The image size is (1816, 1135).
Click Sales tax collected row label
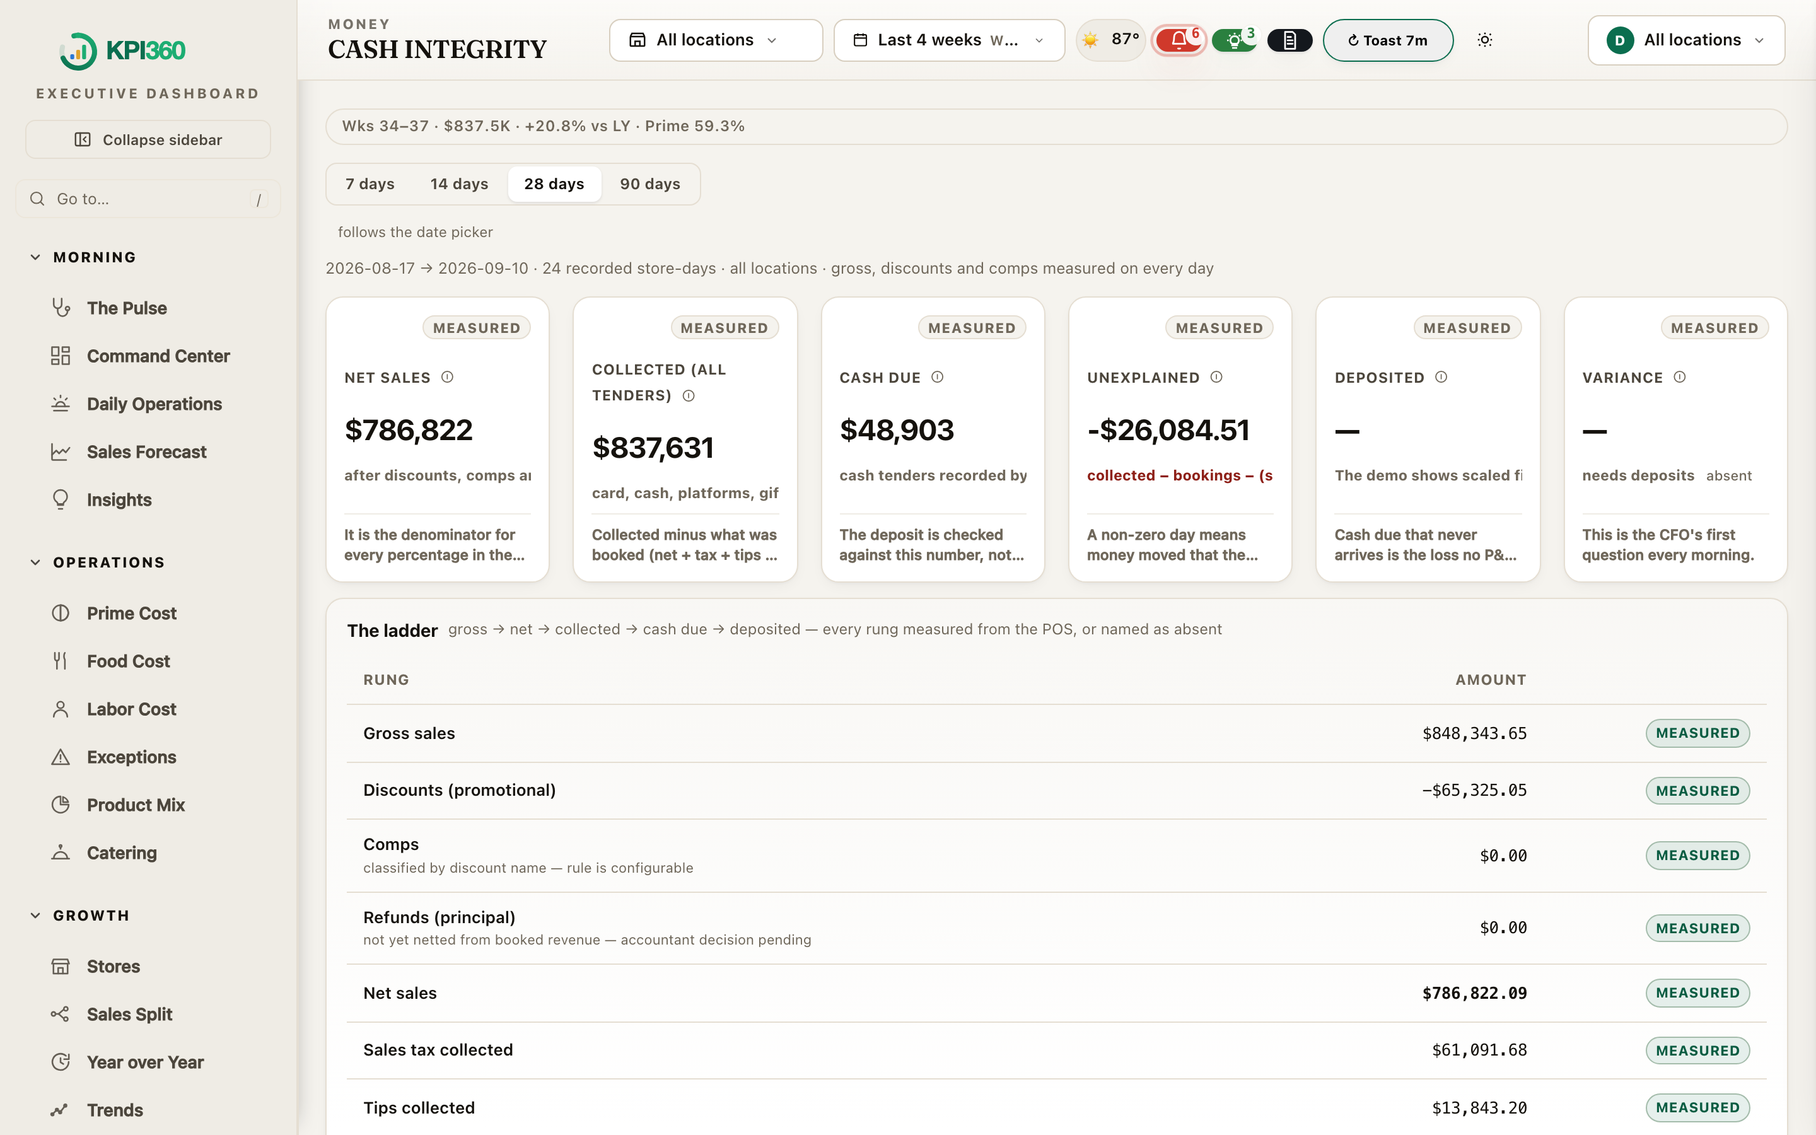pos(438,1049)
